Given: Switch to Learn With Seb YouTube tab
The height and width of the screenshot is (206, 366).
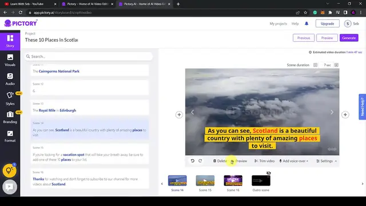Looking at the screenshot, I should pyautogui.click(x=30, y=4).
